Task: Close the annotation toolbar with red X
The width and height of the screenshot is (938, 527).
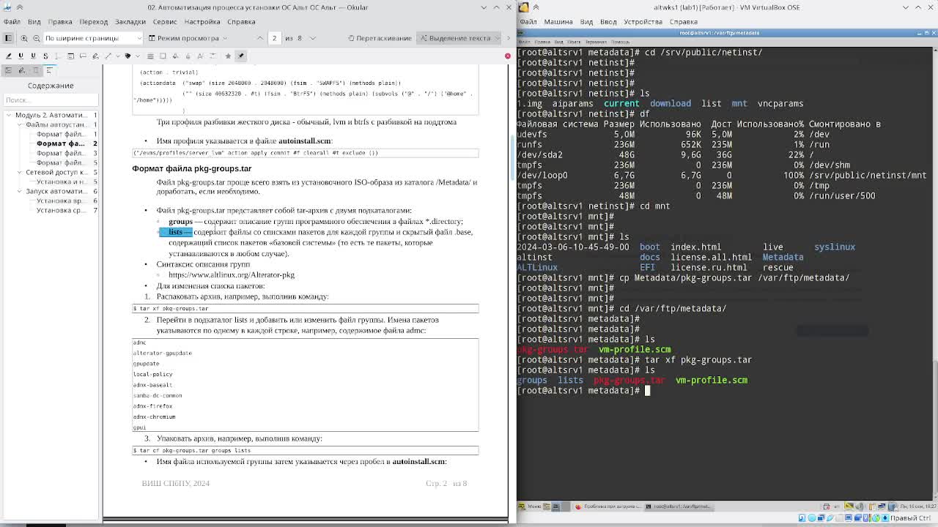Action: pyautogui.click(x=507, y=56)
